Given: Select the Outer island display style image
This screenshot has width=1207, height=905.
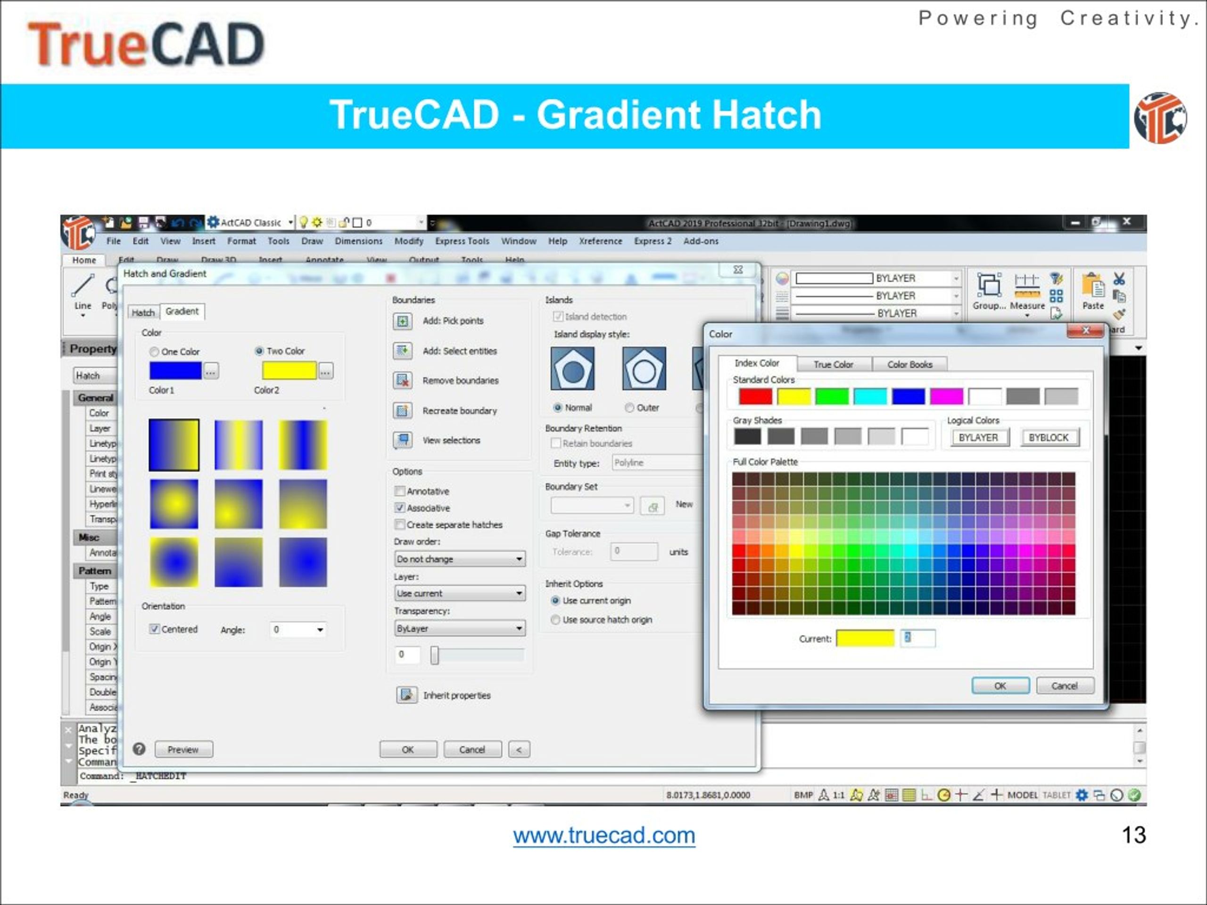Looking at the screenshot, I should tap(644, 368).
